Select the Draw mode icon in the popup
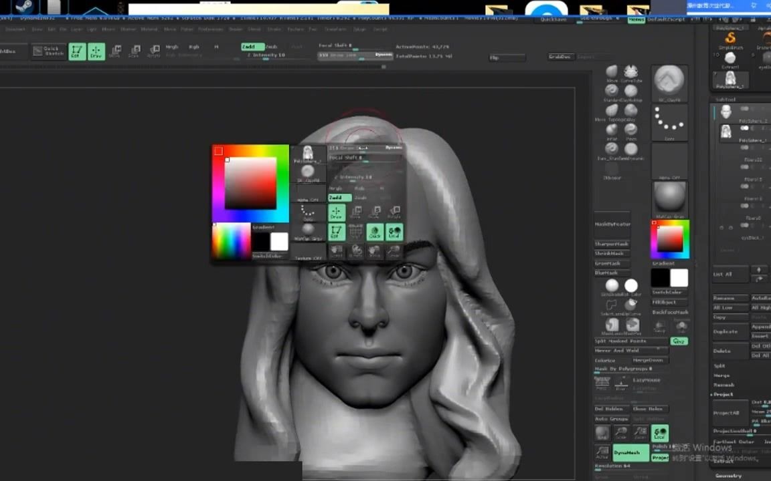The height and width of the screenshot is (481, 771). pyautogui.click(x=336, y=212)
